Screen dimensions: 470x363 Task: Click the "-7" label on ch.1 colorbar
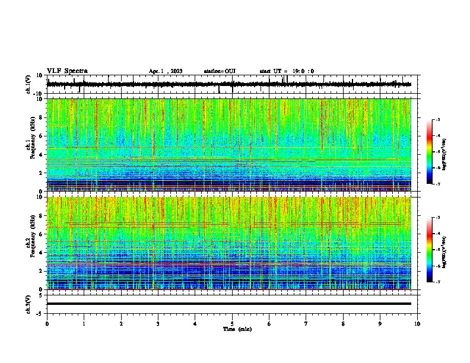point(437,184)
